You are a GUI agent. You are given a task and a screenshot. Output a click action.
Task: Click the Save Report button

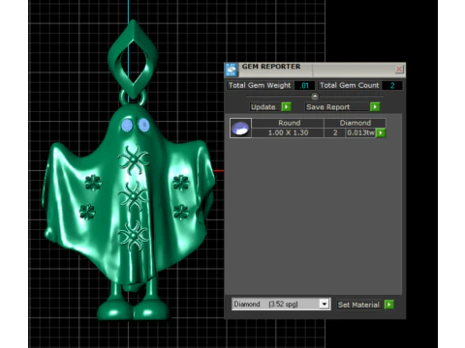tap(336, 107)
